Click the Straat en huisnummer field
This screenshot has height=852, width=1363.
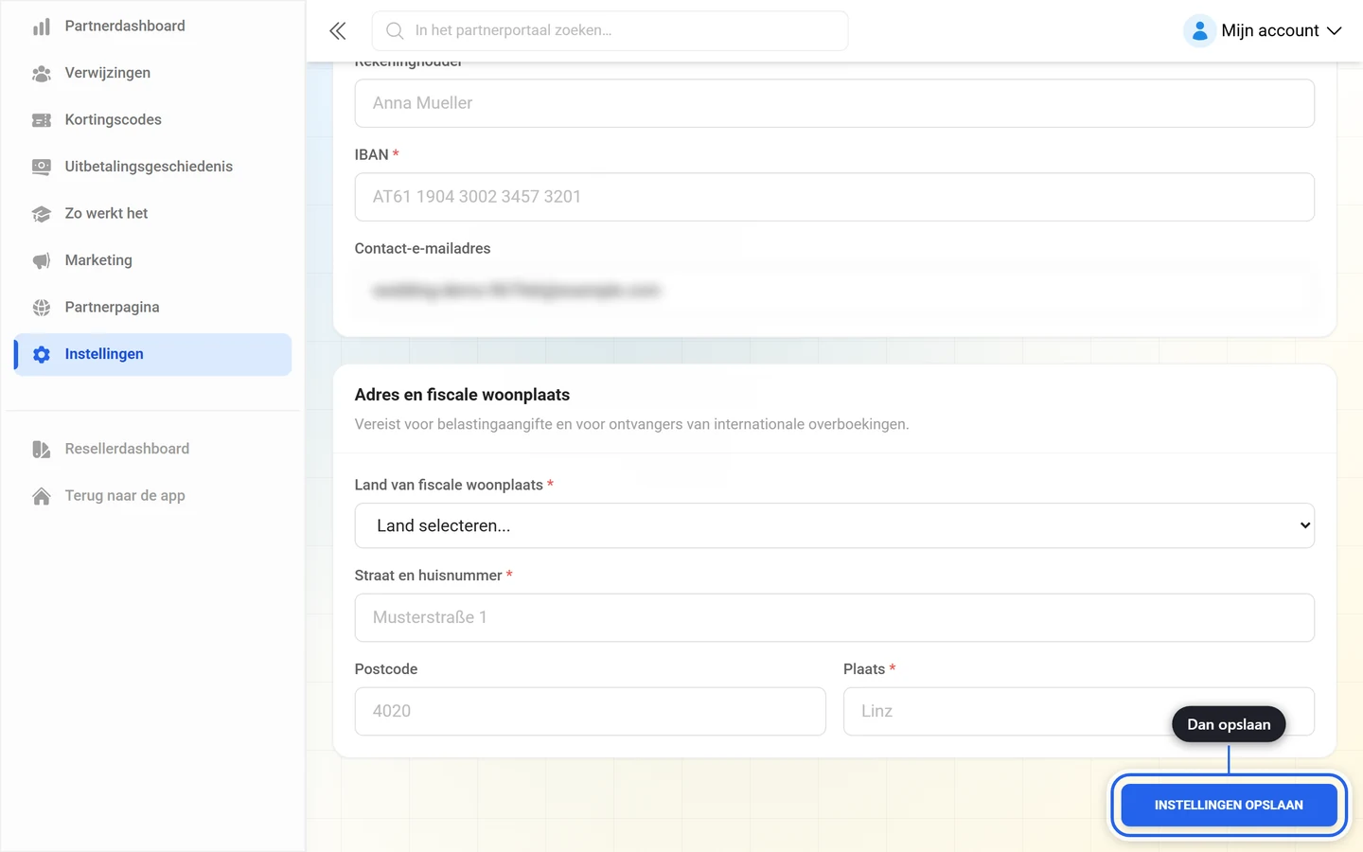pyautogui.click(x=834, y=617)
